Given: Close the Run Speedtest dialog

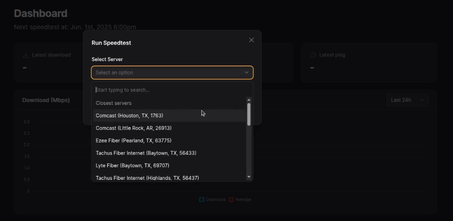Looking at the screenshot, I should [x=251, y=40].
